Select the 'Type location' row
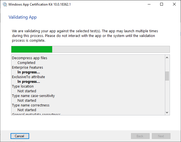 click(23, 86)
